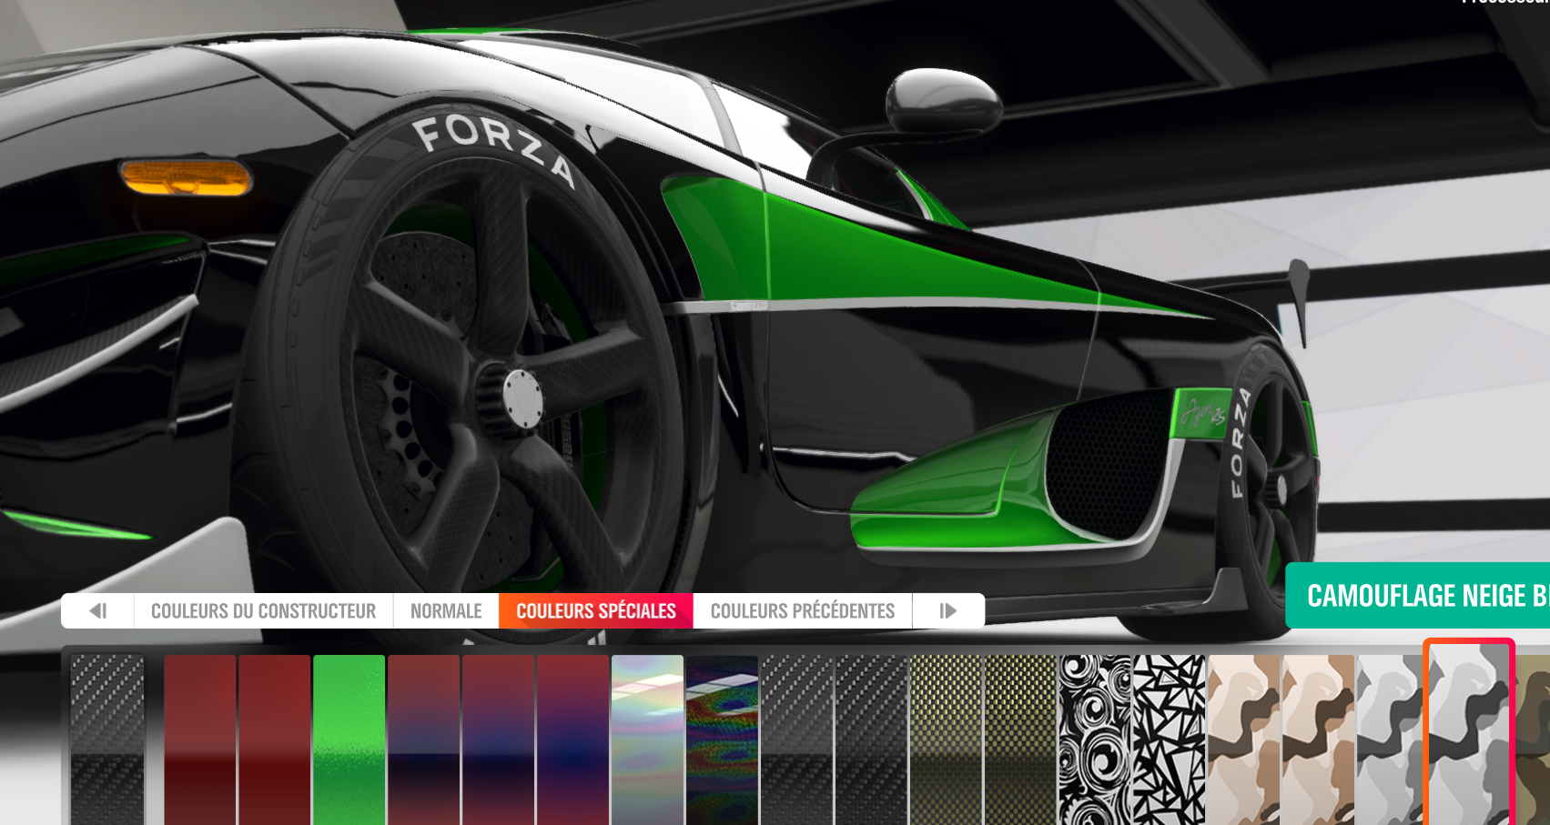Pick the black and white triangle pattern swatch

click(x=1170, y=739)
